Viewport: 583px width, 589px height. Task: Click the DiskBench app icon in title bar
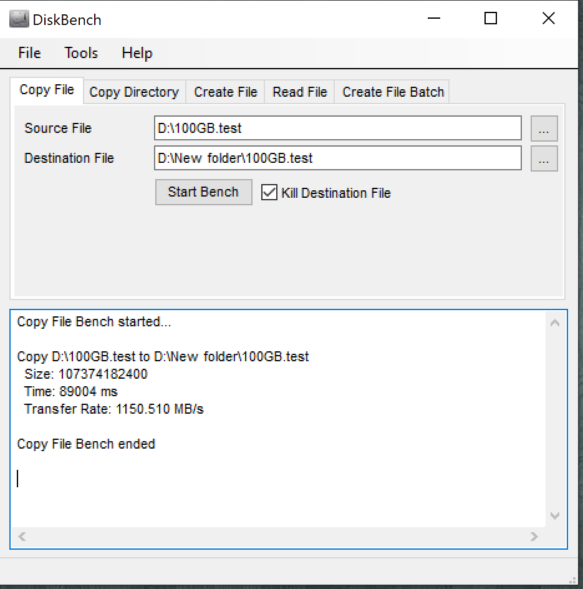[x=19, y=19]
